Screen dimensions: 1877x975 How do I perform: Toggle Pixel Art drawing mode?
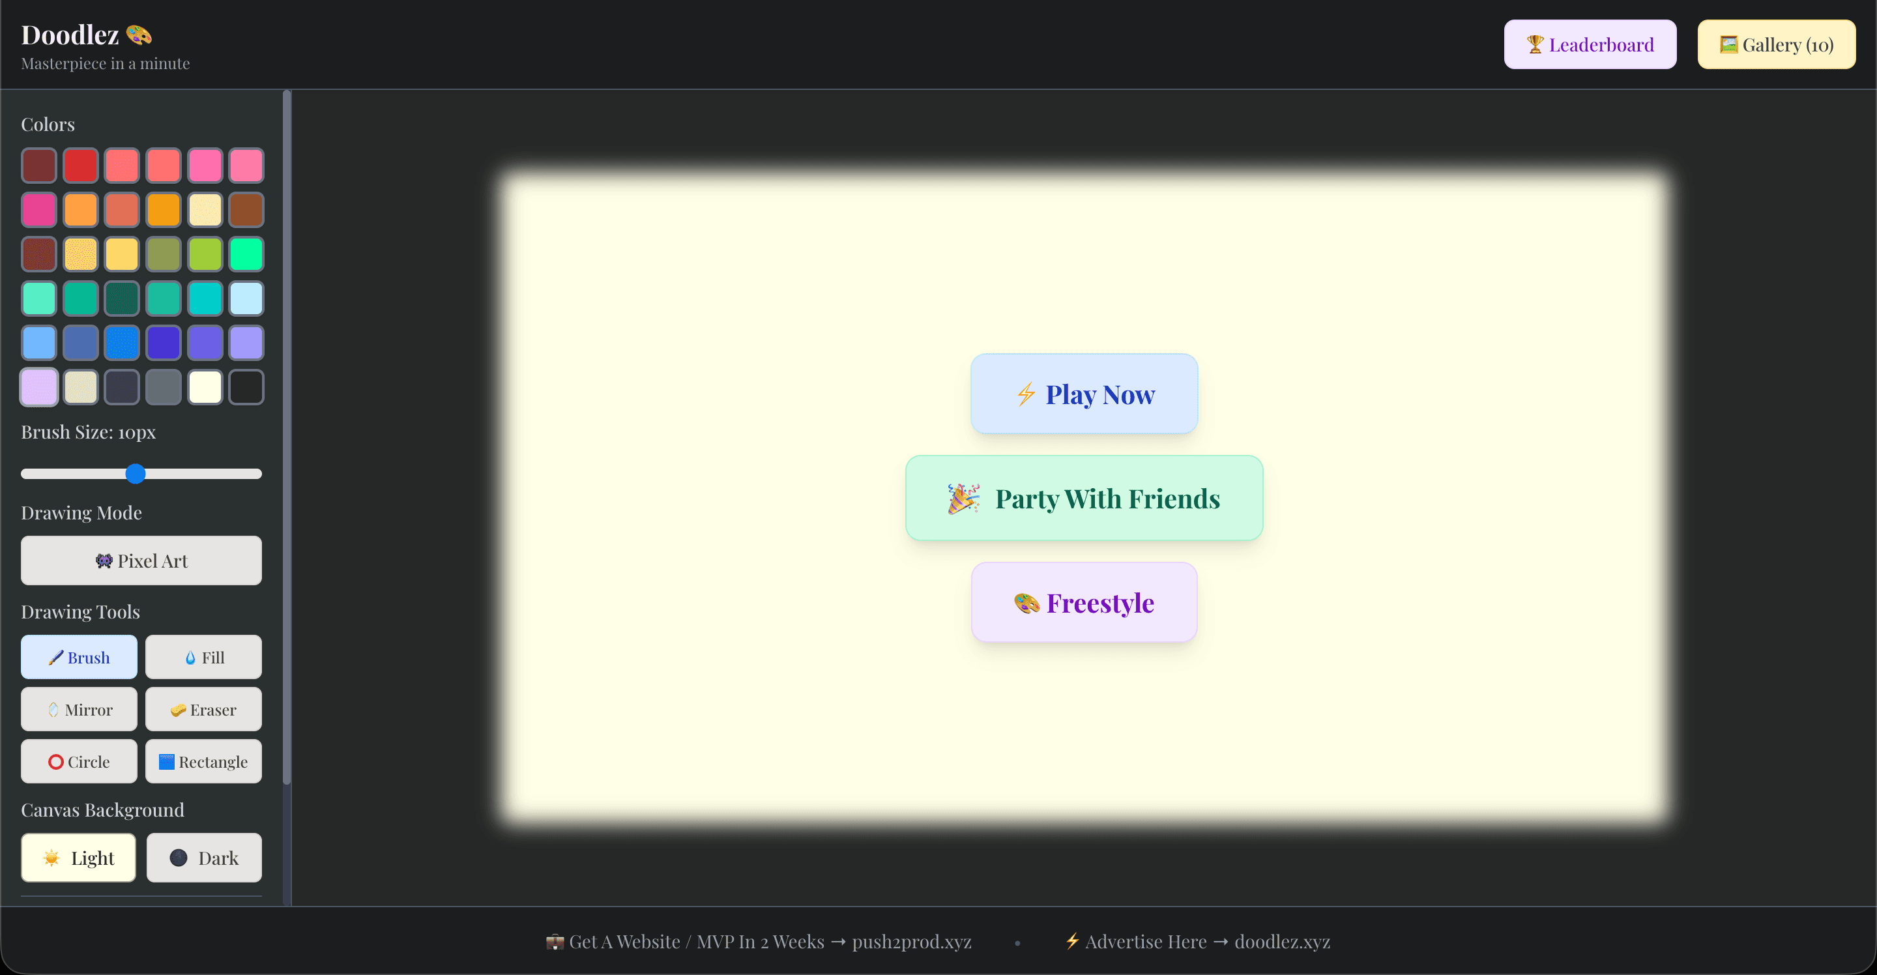tap(141, 560)
